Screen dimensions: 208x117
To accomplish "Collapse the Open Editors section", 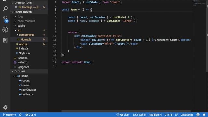I will [x=29, y=3].
